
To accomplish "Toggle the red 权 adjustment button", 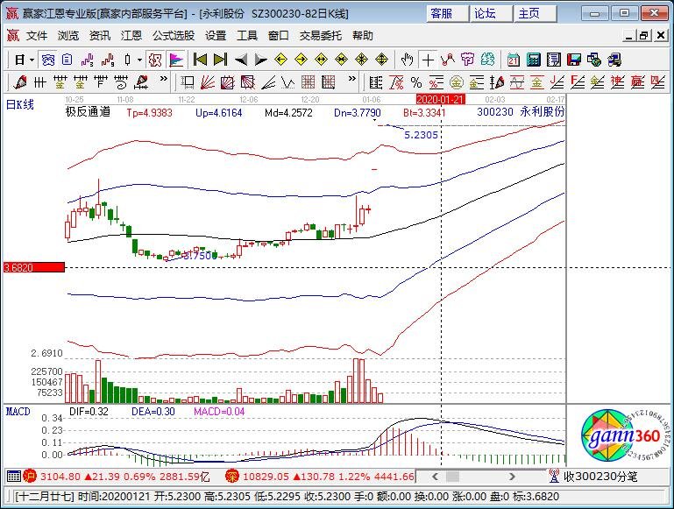I will 155,60.
